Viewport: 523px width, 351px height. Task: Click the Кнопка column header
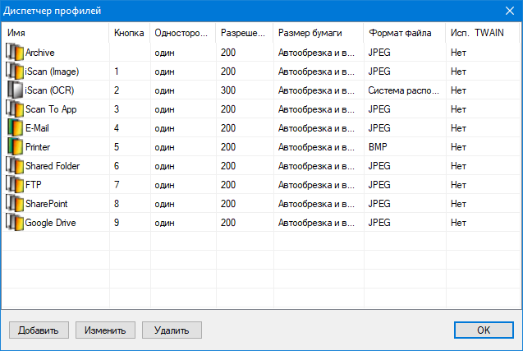coord(130,33)
